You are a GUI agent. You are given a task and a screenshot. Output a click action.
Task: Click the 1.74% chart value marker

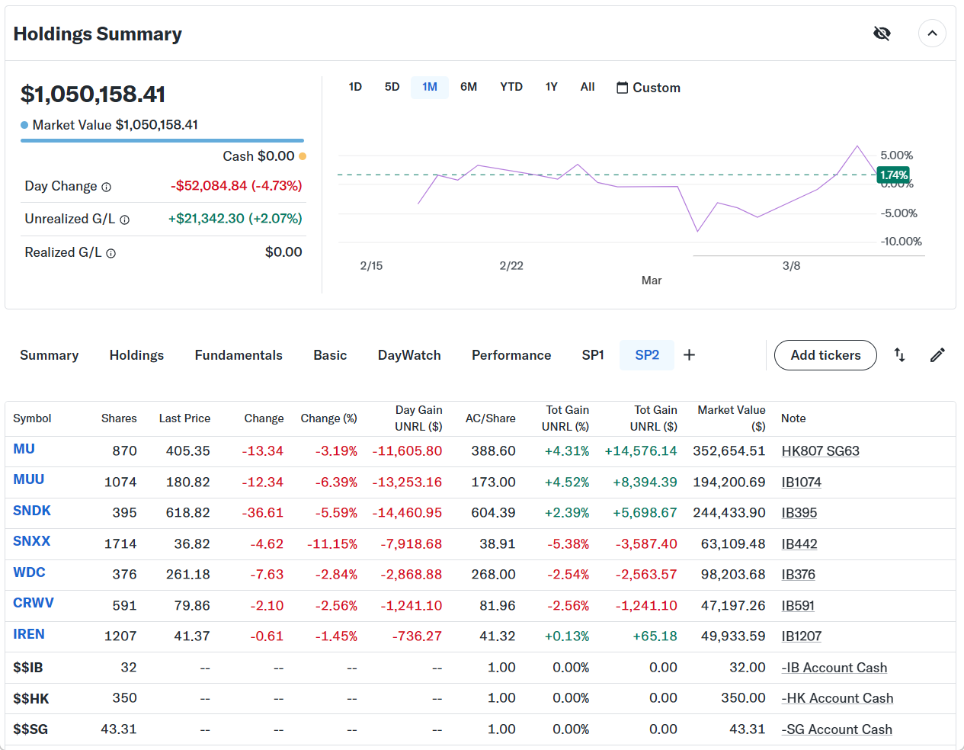pyautogui.click(x=893, y=175)
